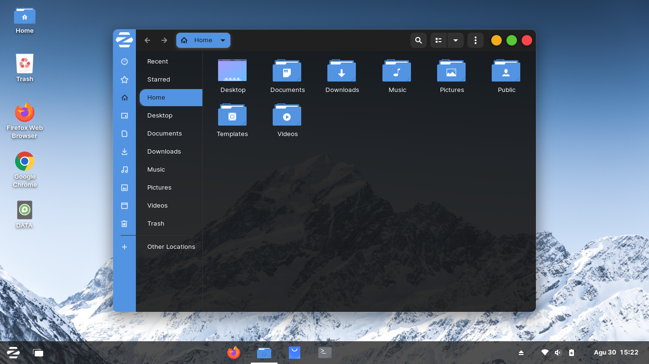Show the workspace overview from taskbar
Image resolution: width=649 pixels, height=364 pixels.
[x=38, y=353]
